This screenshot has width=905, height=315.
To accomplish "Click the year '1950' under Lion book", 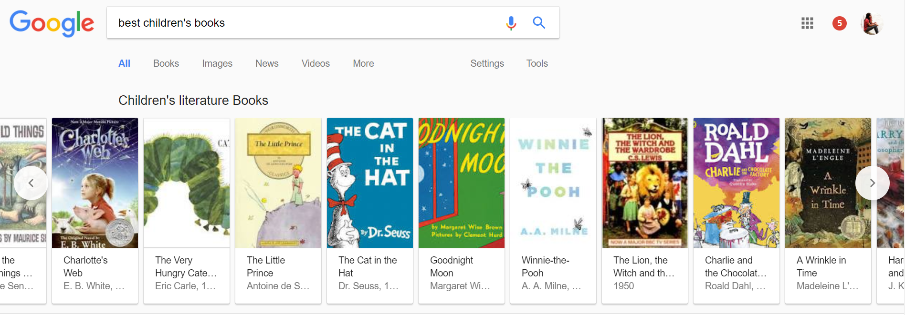I will (x=624, y=286).
